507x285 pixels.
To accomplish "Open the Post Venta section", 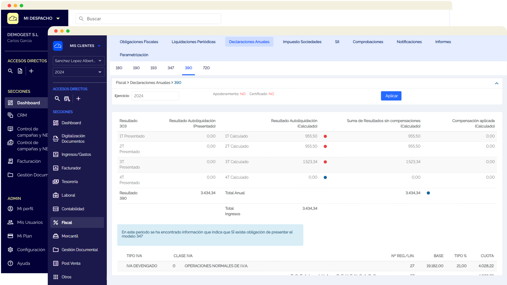I will pos(77,263).
